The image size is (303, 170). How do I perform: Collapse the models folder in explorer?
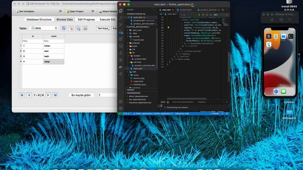(x=137, y=56)
